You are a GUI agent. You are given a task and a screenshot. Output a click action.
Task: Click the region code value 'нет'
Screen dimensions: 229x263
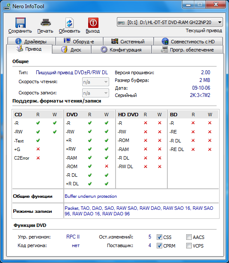(x=76, y=245)
